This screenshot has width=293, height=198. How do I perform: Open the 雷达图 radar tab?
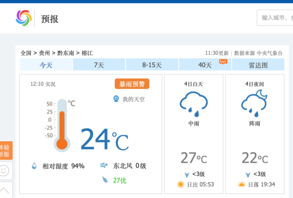click(x=258, y=65)
